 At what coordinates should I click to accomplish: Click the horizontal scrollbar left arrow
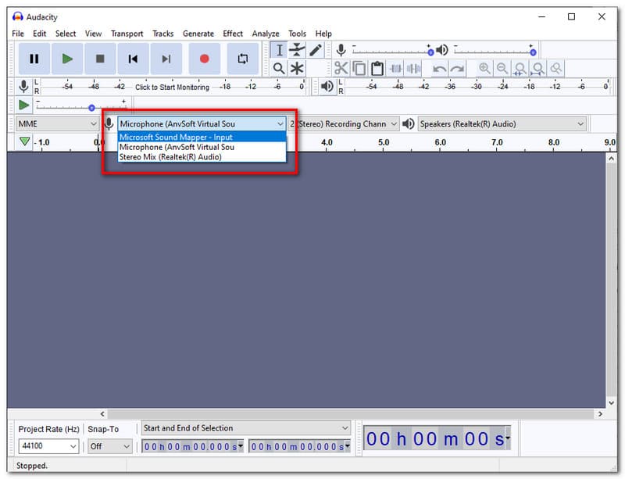click(x=102, y=414)
